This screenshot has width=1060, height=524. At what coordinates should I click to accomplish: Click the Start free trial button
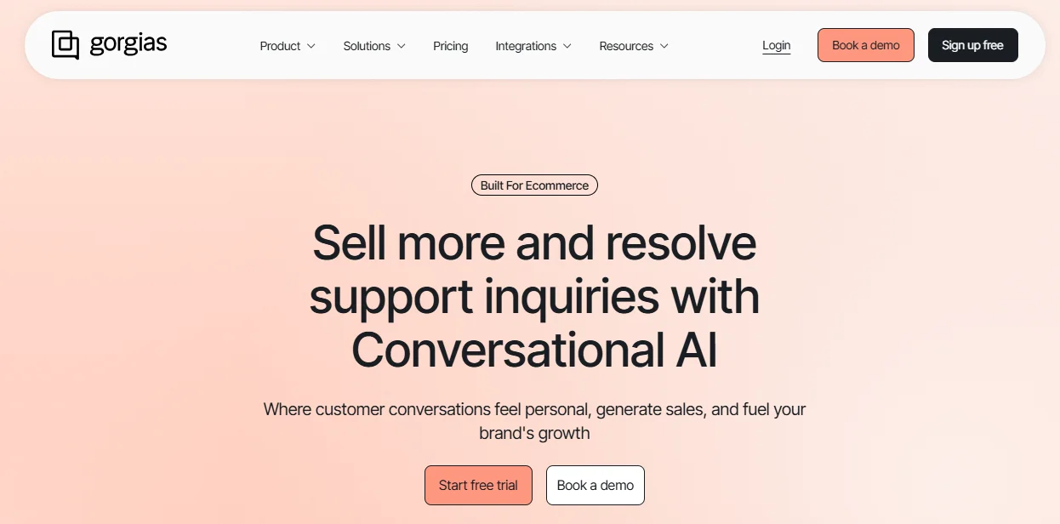(478, 485)
